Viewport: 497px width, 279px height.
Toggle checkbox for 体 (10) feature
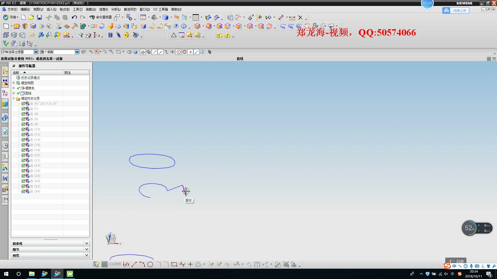(x=23, y=129)
